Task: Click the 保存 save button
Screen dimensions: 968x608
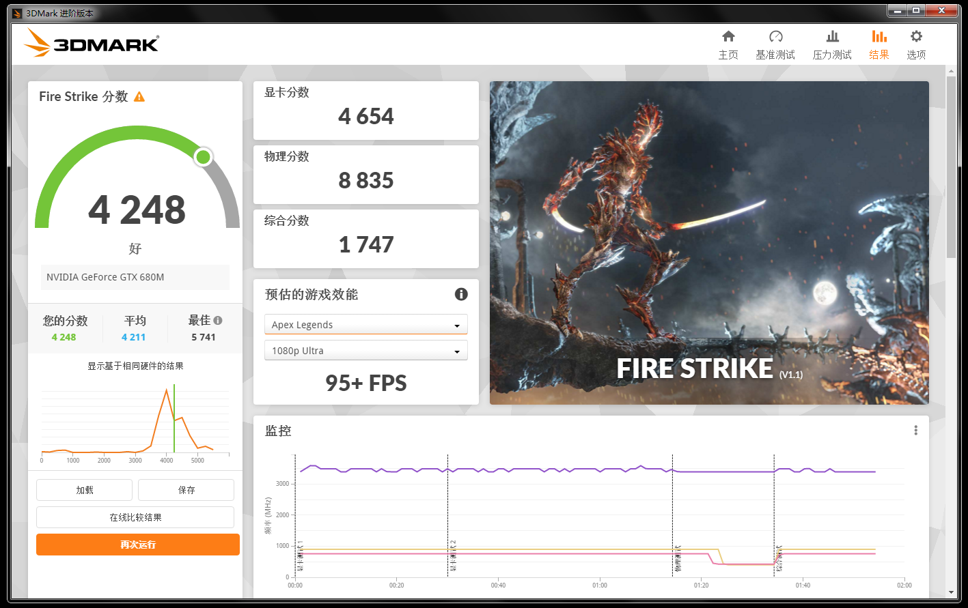Action: (x=186, y=490)
